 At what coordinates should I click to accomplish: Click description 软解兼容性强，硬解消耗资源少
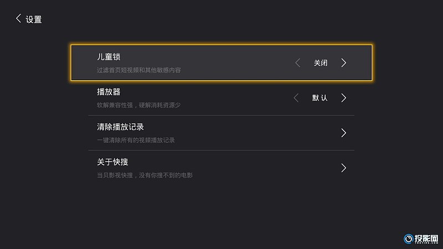[139, 105]
